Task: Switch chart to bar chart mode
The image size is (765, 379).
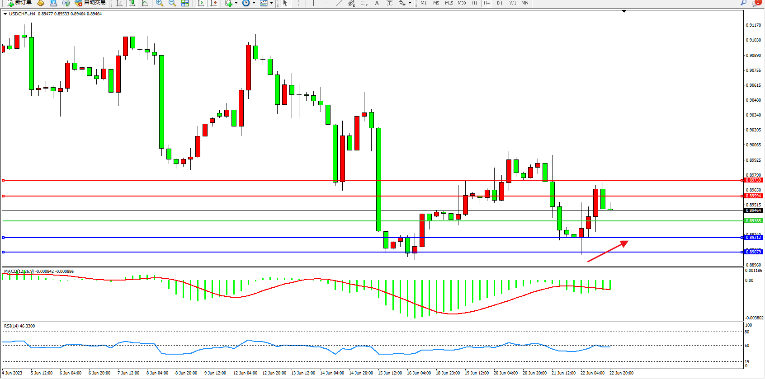Action: (119, 3)
